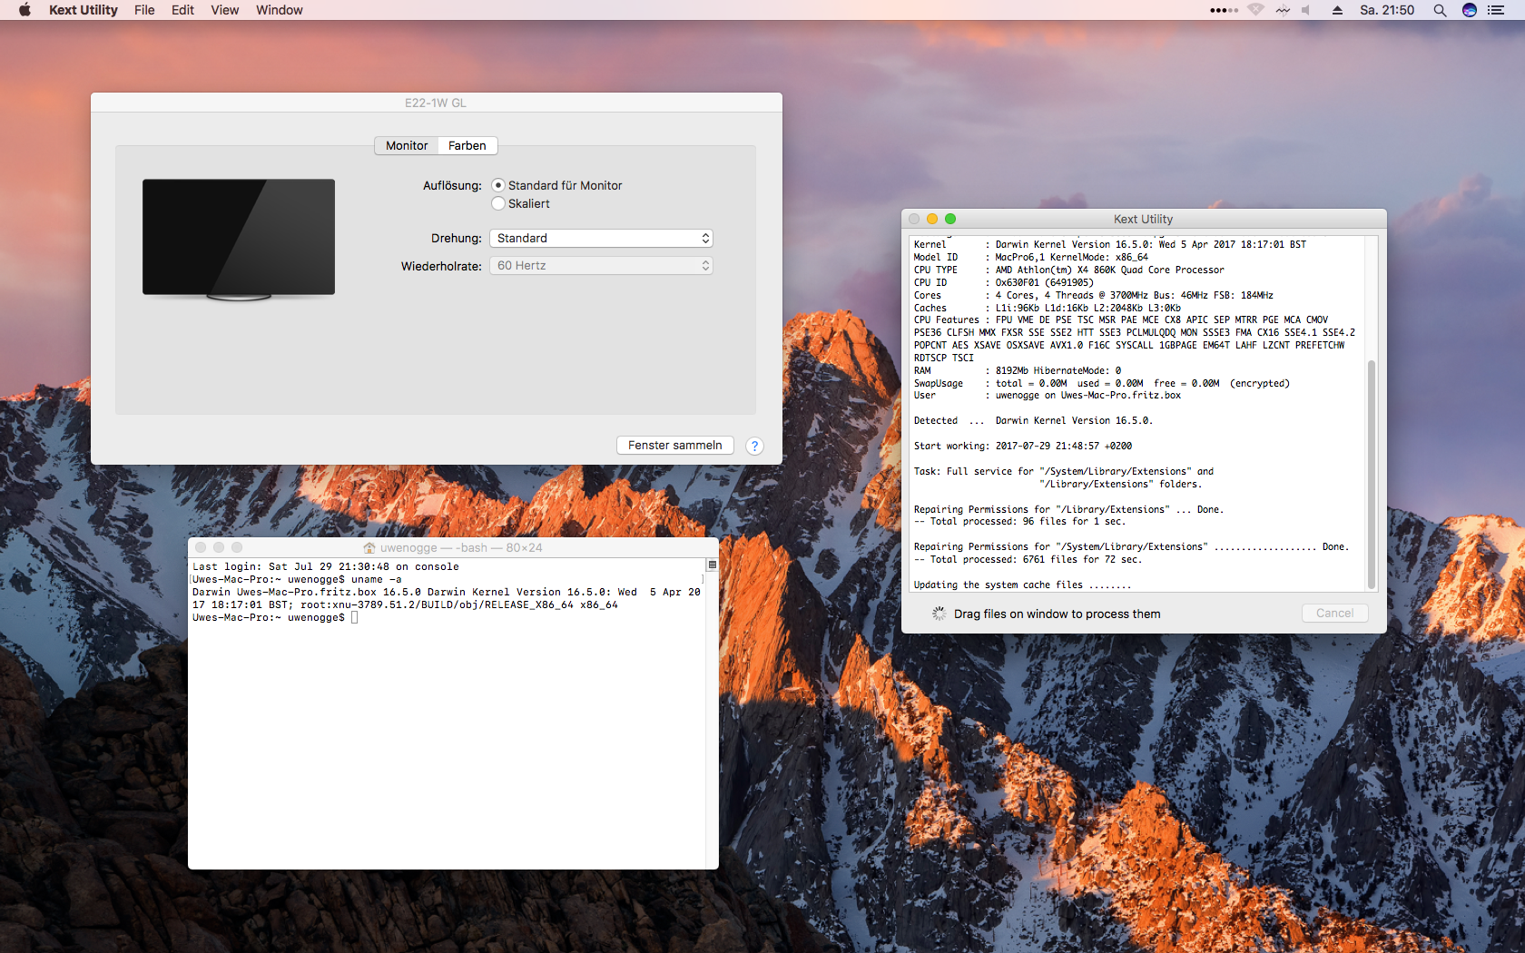This screenshot has width=1525, height=953.
Task: Click the help question mark button
Action: [754, 446]
